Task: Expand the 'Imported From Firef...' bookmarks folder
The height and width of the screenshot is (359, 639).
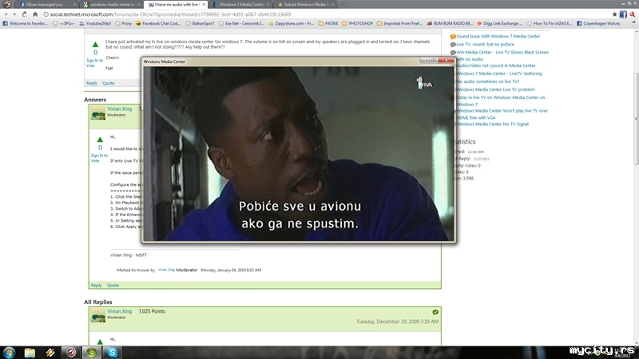Action: point(400,24)
